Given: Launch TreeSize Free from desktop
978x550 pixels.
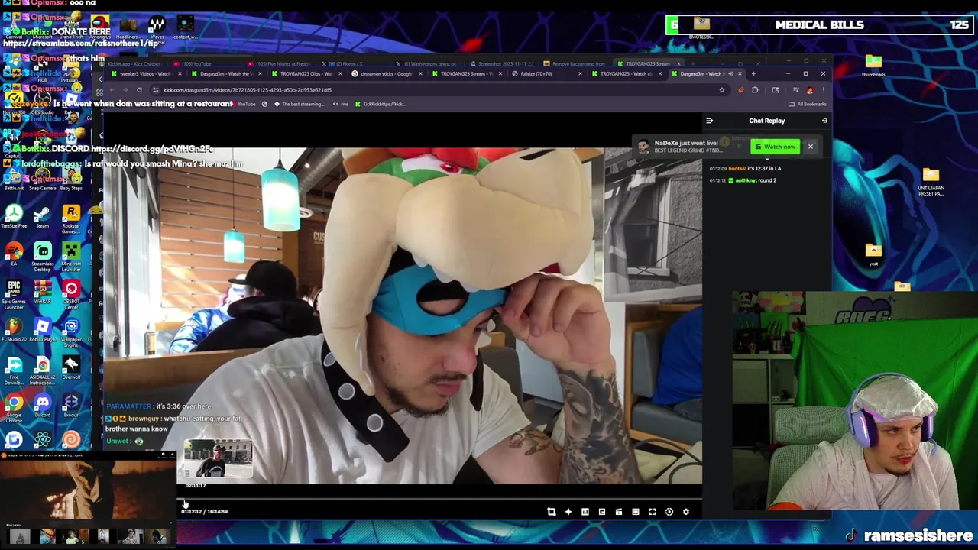Looking at the screenshot, I should (14, 216).
